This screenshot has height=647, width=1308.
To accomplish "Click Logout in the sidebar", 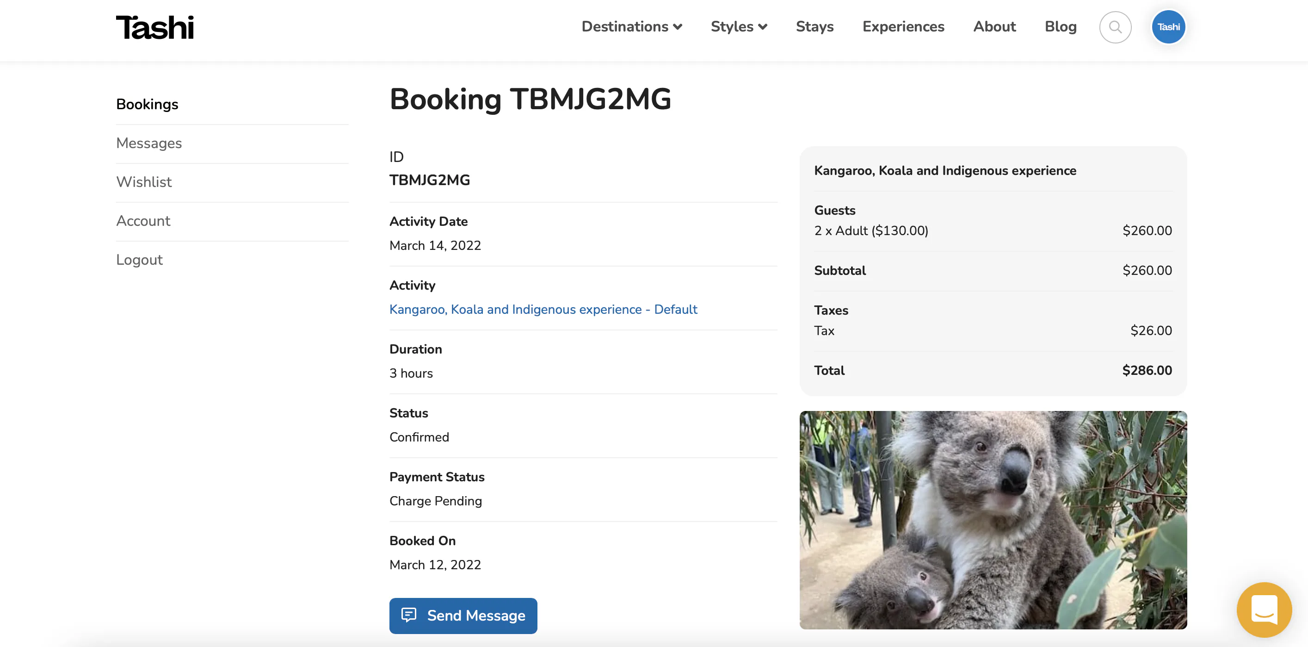I will pos(139,260).
